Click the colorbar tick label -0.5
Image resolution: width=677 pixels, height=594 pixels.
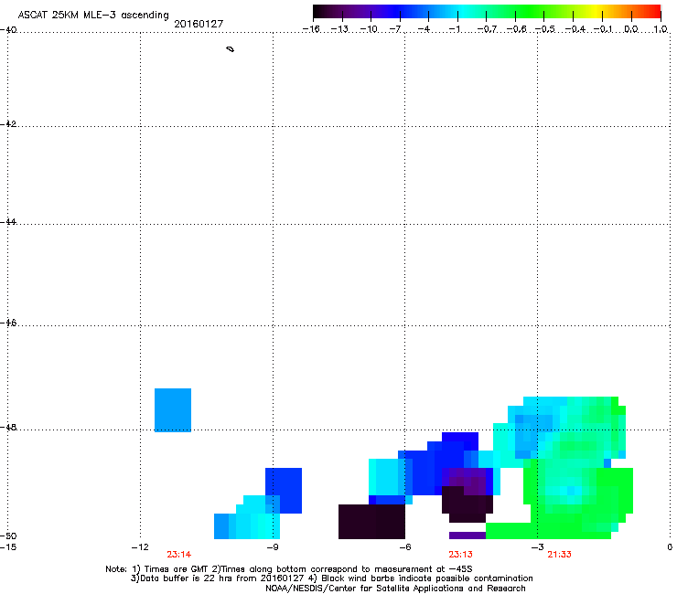click(544, 29)
